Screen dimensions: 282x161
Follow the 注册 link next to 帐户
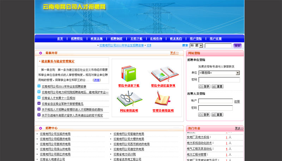[x=237, y=101]
